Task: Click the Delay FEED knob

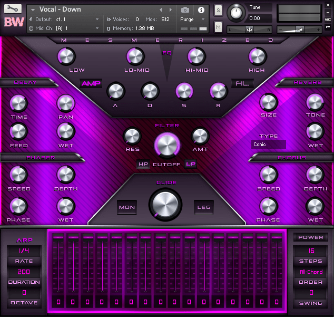Action: point(18,132)
